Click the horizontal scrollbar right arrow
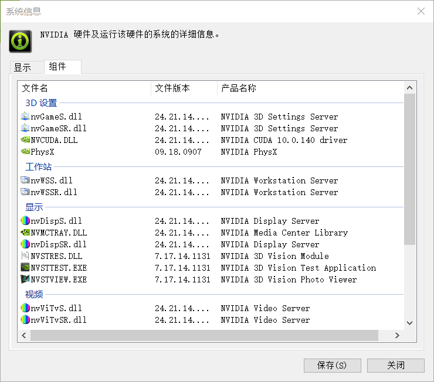The width and height of the screenshot is (434, 382). click(x=397, y=335)
